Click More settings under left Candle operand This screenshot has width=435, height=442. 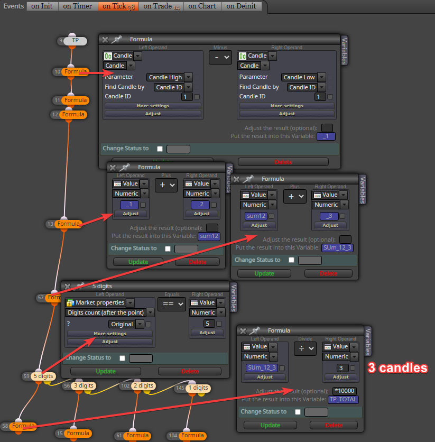pyautogui.click(x=153, y=106)
